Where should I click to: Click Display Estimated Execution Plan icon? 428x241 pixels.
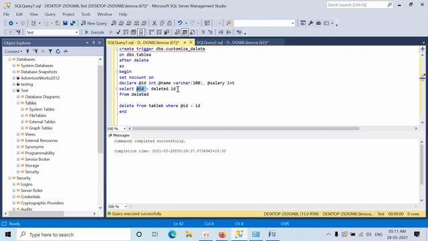tap(126, 32)
